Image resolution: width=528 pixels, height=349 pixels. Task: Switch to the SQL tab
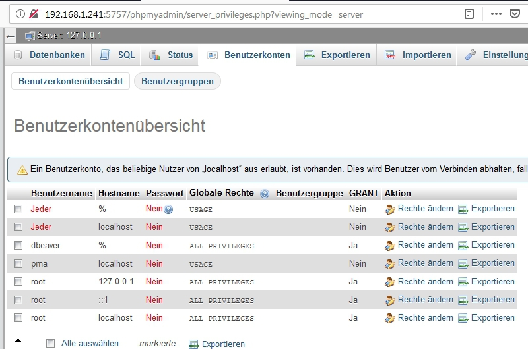[x=117, y=55]
